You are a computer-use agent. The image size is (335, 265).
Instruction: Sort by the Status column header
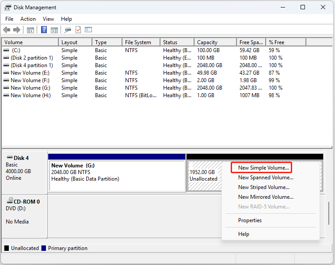pos(177,42)
